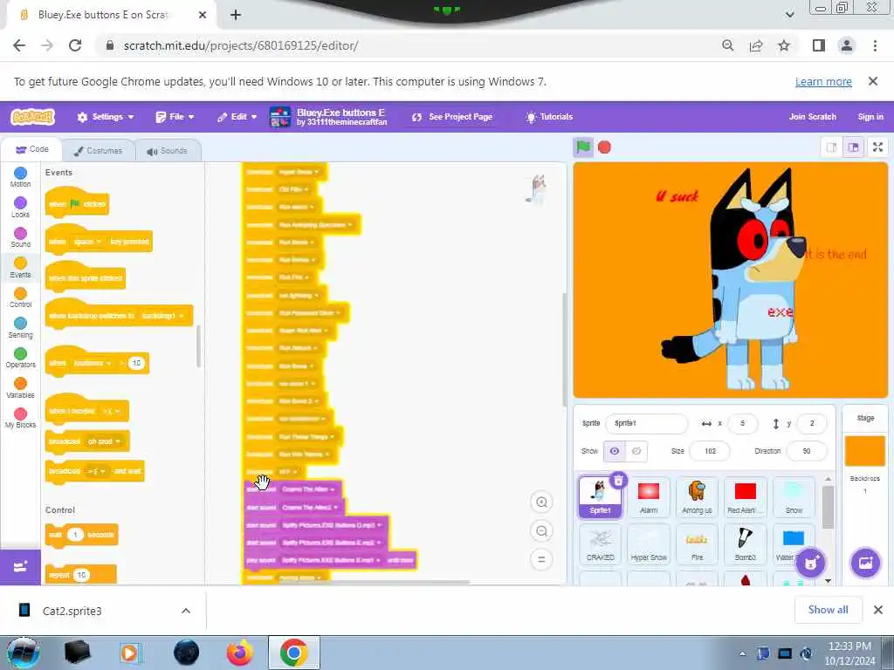Open the Add Extension button

pos(21,567)
